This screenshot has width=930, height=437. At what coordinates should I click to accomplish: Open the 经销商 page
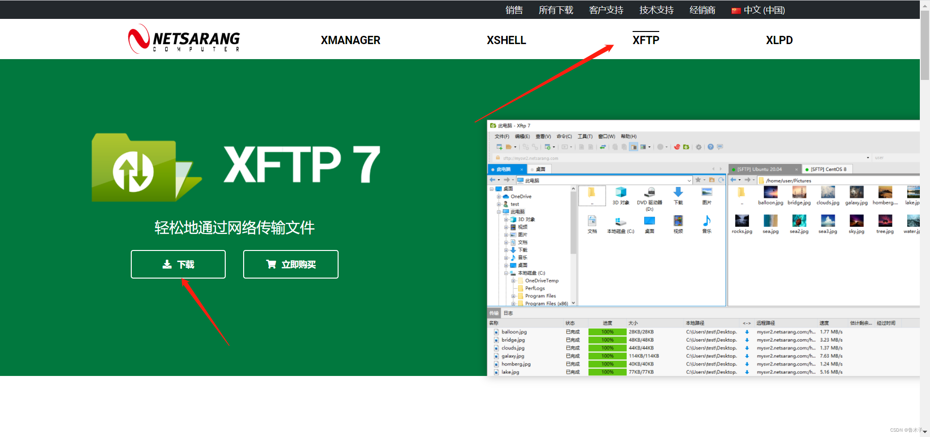tap(702, 10)
